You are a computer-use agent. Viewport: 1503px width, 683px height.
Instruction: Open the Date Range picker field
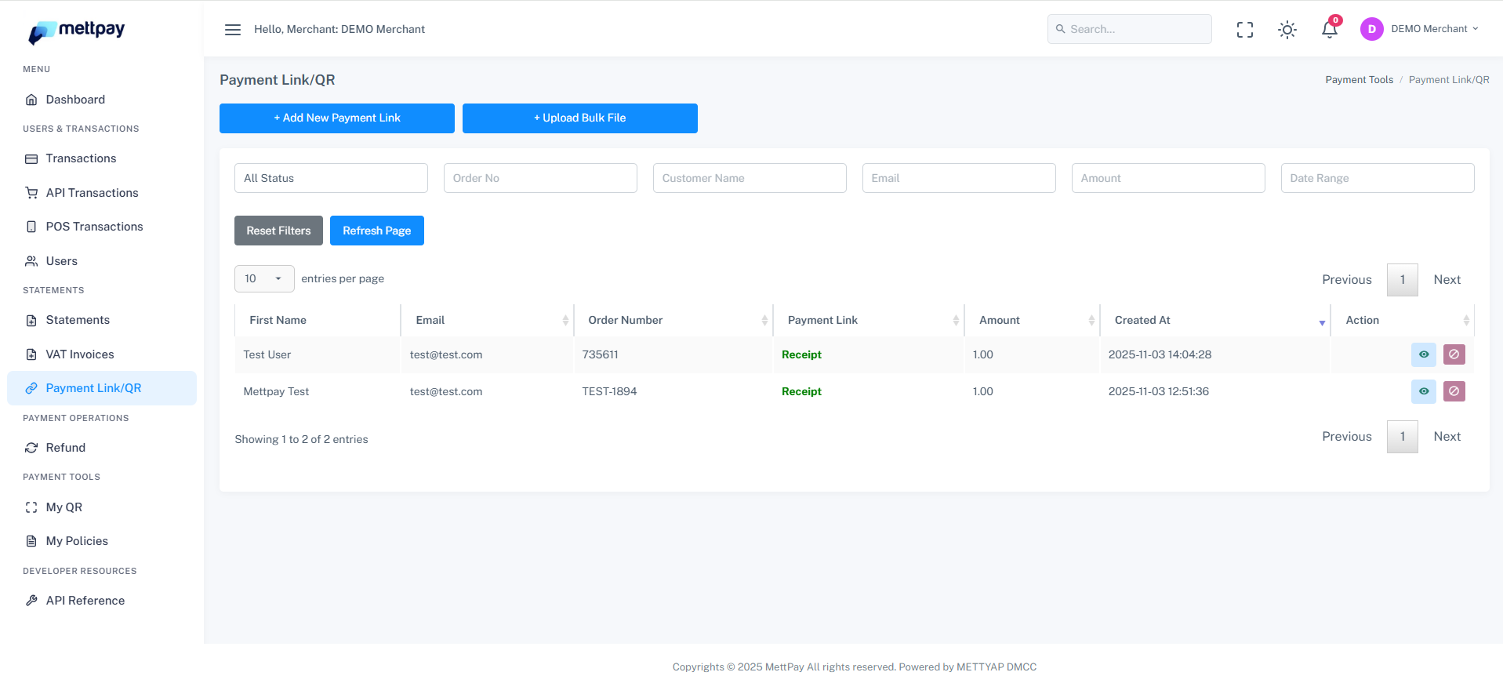click(x=1378, y=178)
